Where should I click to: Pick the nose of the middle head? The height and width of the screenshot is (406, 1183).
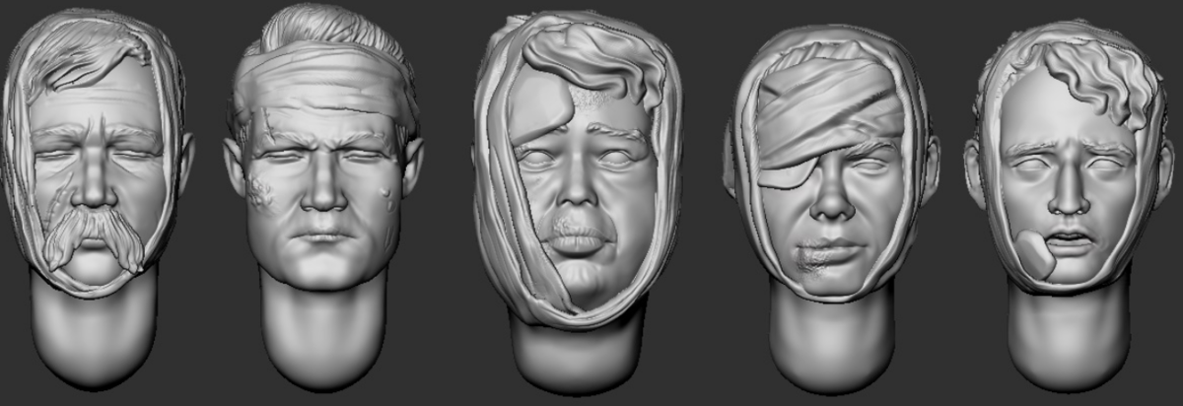coord(580,192)
